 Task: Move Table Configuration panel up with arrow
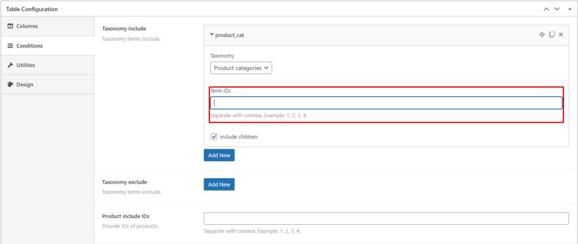click(546, 9)
